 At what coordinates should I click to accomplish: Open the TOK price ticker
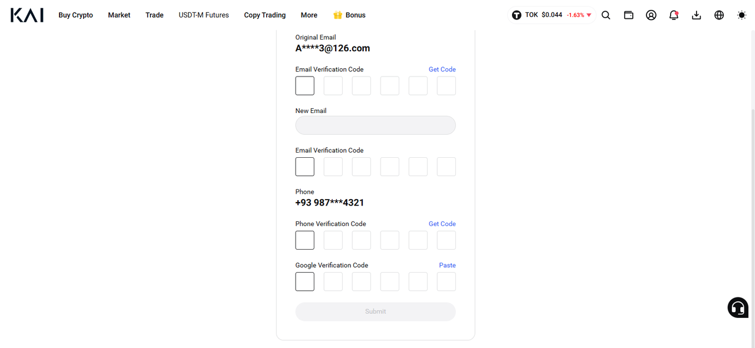(552, 15)
